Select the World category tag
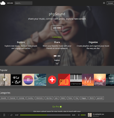The width and height of the screenshot is (114, 118). pos(92,98)
